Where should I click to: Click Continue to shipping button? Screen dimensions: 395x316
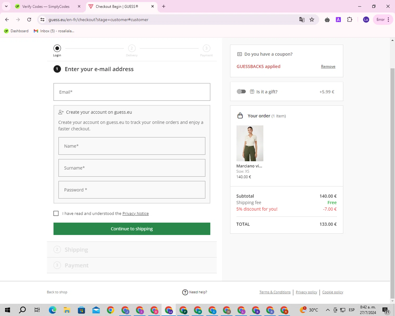coord(132,229)
